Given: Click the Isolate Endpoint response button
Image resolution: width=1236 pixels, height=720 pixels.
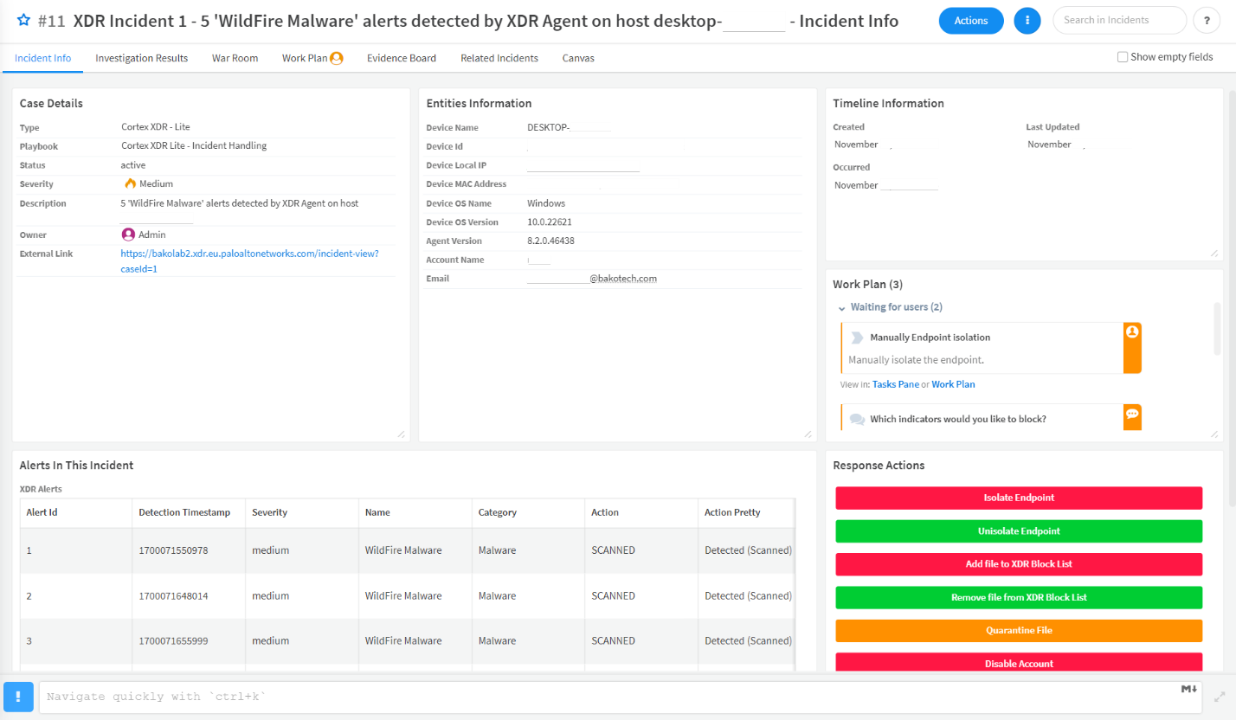Looking at the screenshot, I should [x=1019, y=498].
